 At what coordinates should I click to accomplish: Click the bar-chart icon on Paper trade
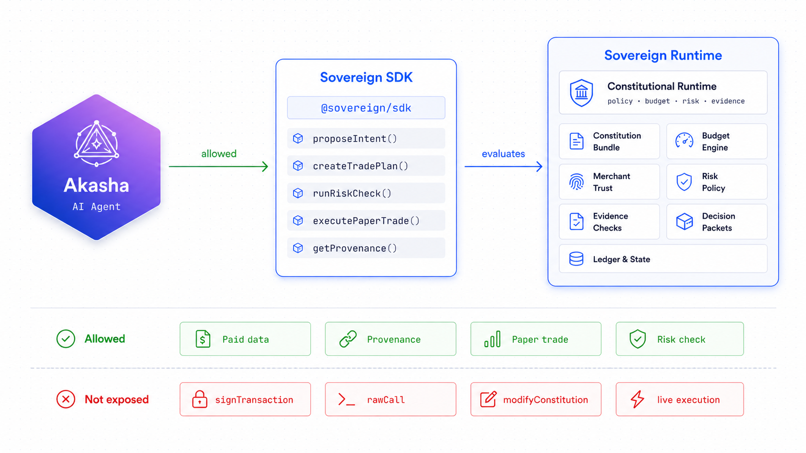[491, 339]
